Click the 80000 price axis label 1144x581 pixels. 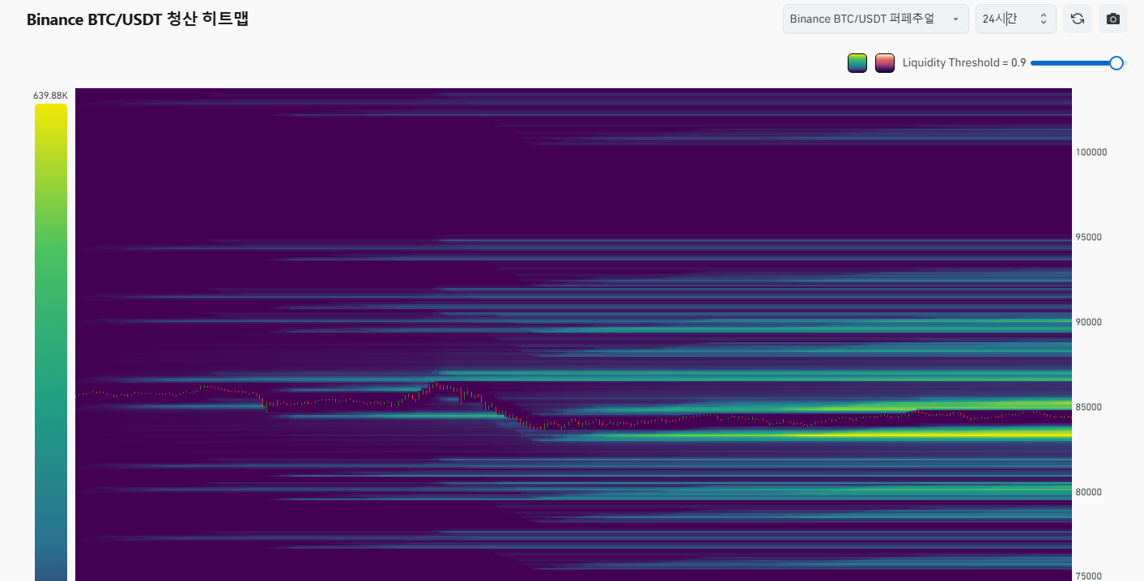(1089, 492)
